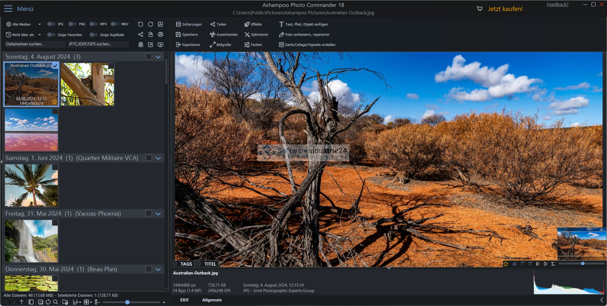
Task: Click the rotate left icon
Action: [x=140, y=24]
